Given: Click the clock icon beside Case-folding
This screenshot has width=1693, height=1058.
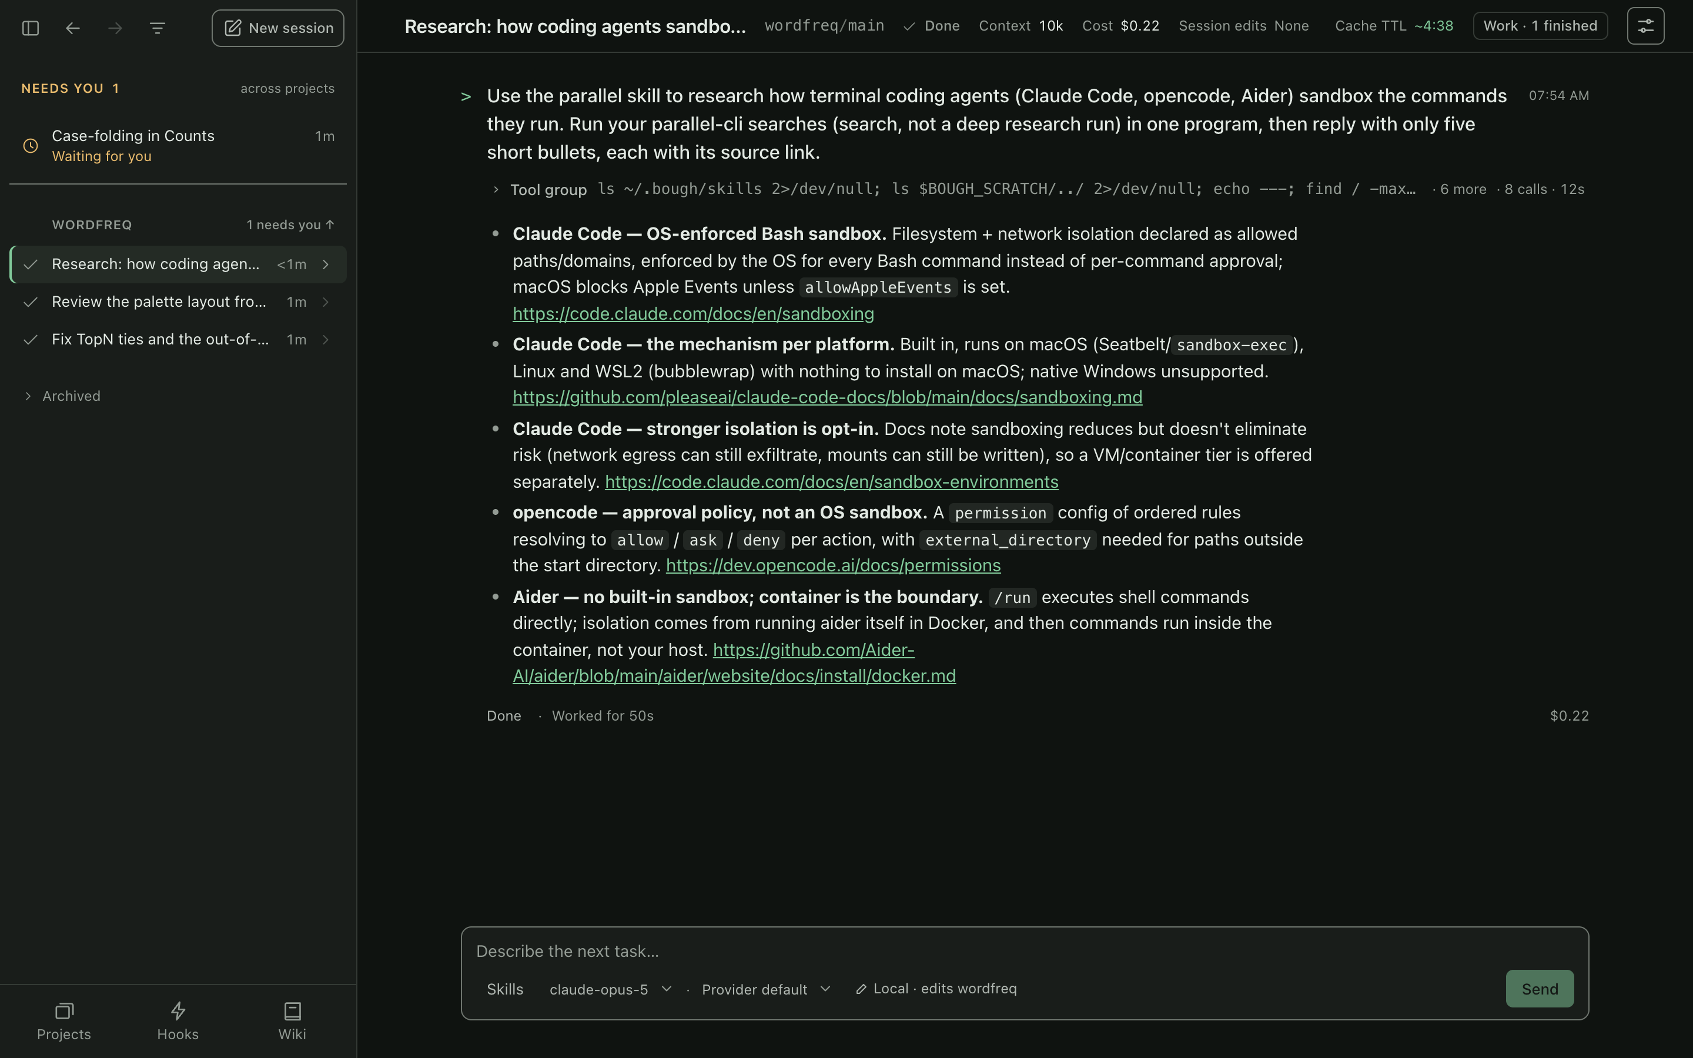Looking at the screenshot, I should [x=31, y=146].
